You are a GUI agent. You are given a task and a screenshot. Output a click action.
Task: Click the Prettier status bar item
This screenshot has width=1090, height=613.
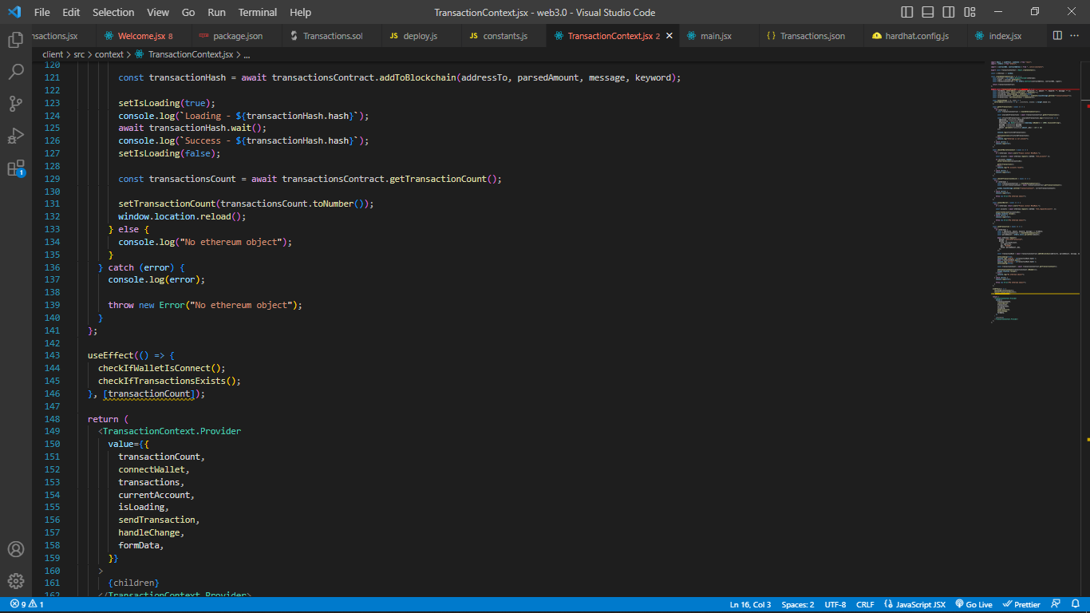[1021, 604]
